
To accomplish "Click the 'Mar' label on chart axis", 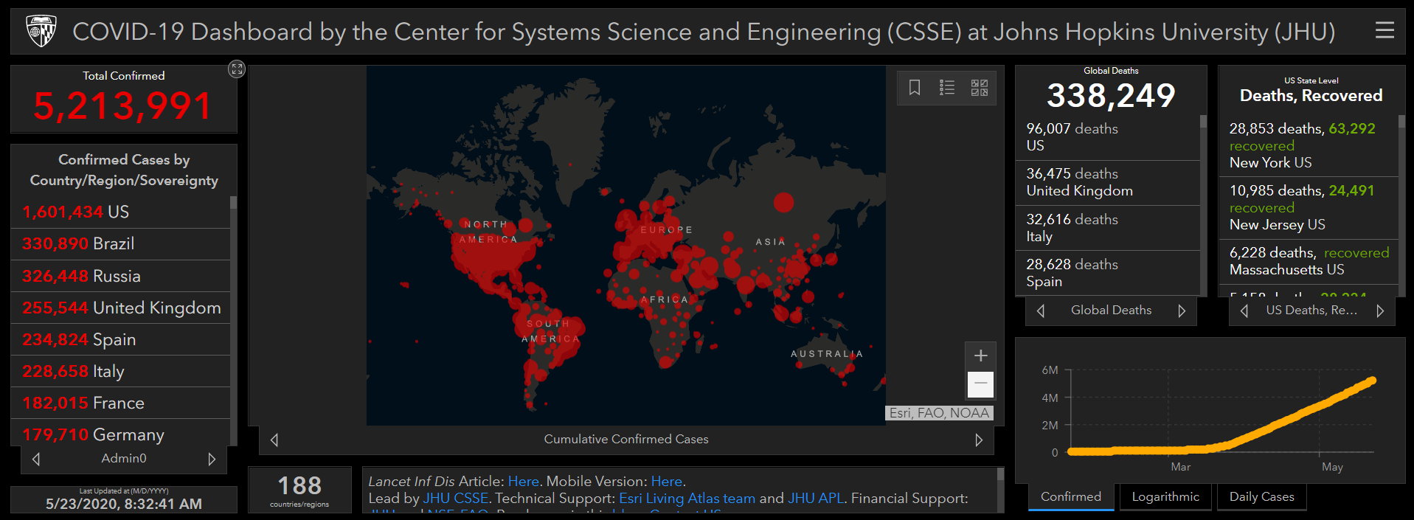I will coord(1180,467).
